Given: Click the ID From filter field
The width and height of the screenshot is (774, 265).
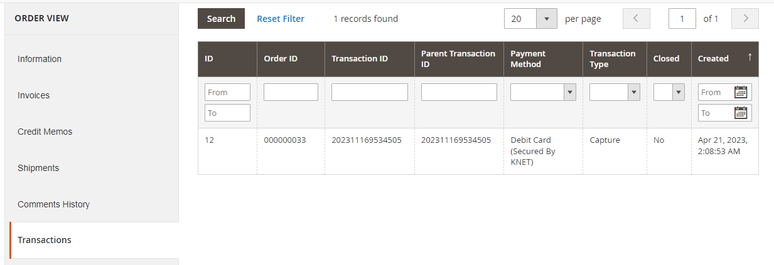Looking at the screenshot, I should point(227,92).
